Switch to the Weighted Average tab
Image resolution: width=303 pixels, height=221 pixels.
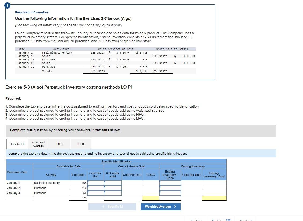(x=38, y=144)
